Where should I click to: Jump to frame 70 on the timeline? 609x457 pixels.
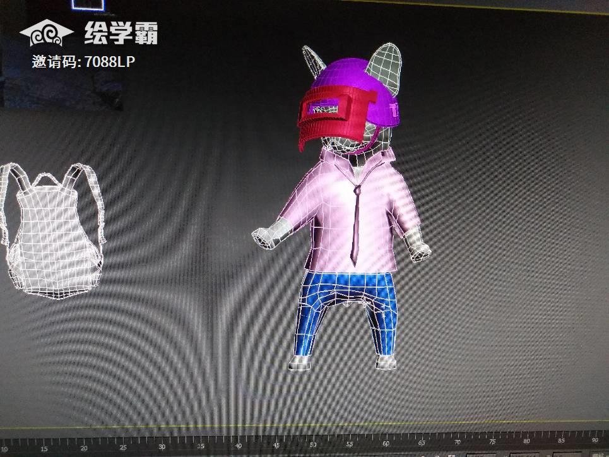point(458,442)
